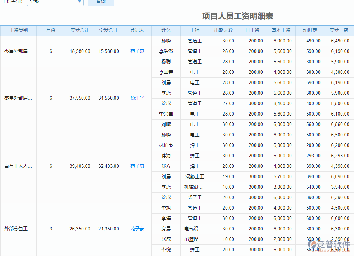Click the 出勤天数 column header

pyautogui.click(x=223, y=30)
